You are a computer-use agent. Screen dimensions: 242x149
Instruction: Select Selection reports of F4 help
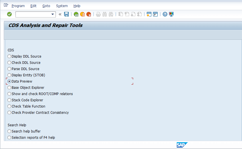click(x=9, y=137)
